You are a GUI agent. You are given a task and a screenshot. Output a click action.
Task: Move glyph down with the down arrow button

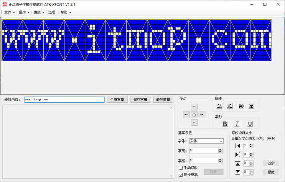pyautogui.click(x=194, y=122)
